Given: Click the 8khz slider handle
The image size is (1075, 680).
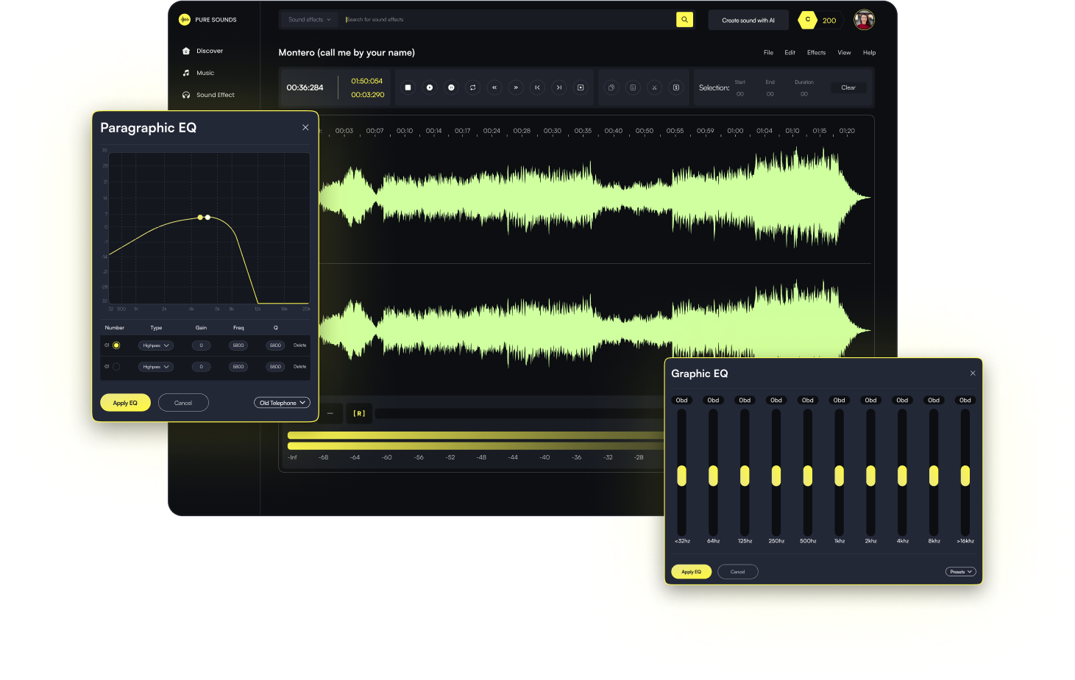Looking at the screenshot, I should coord(934,476).
